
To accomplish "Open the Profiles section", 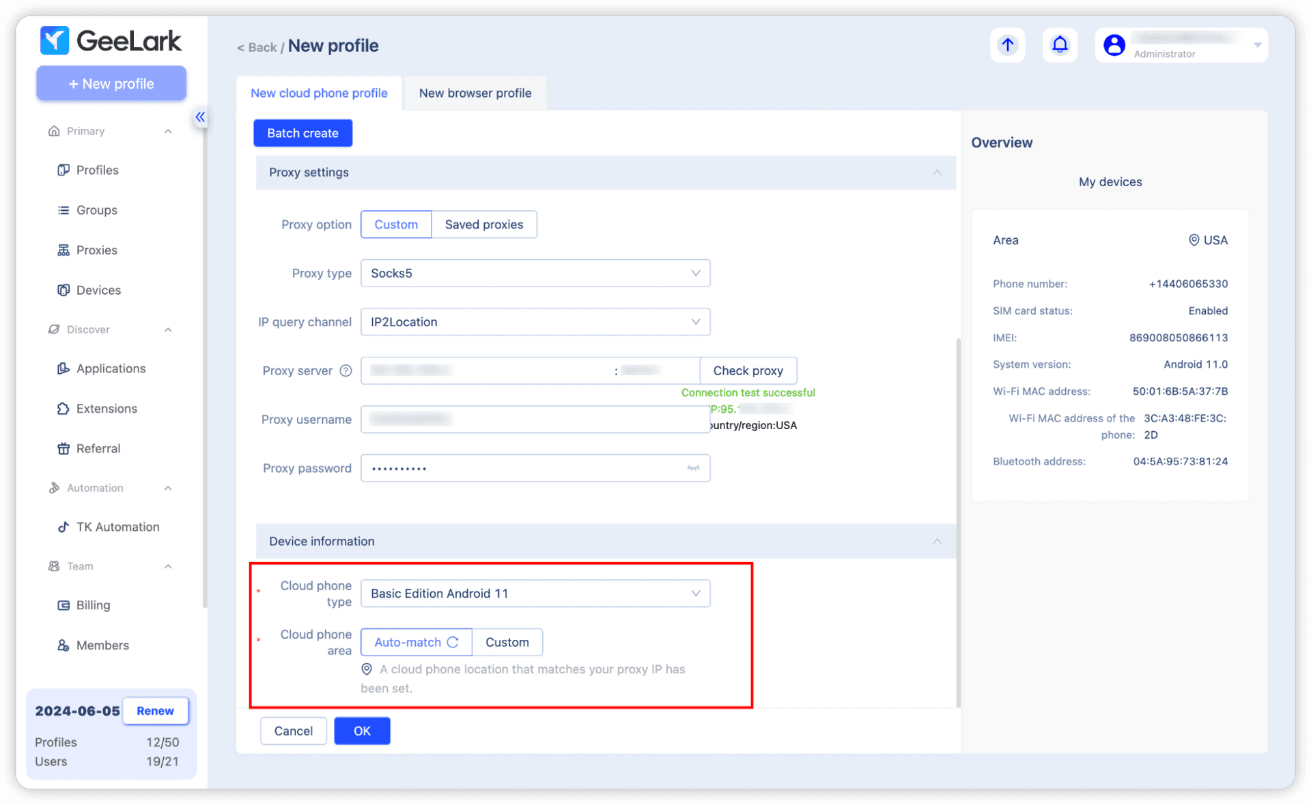I will [x=98, y=171].
